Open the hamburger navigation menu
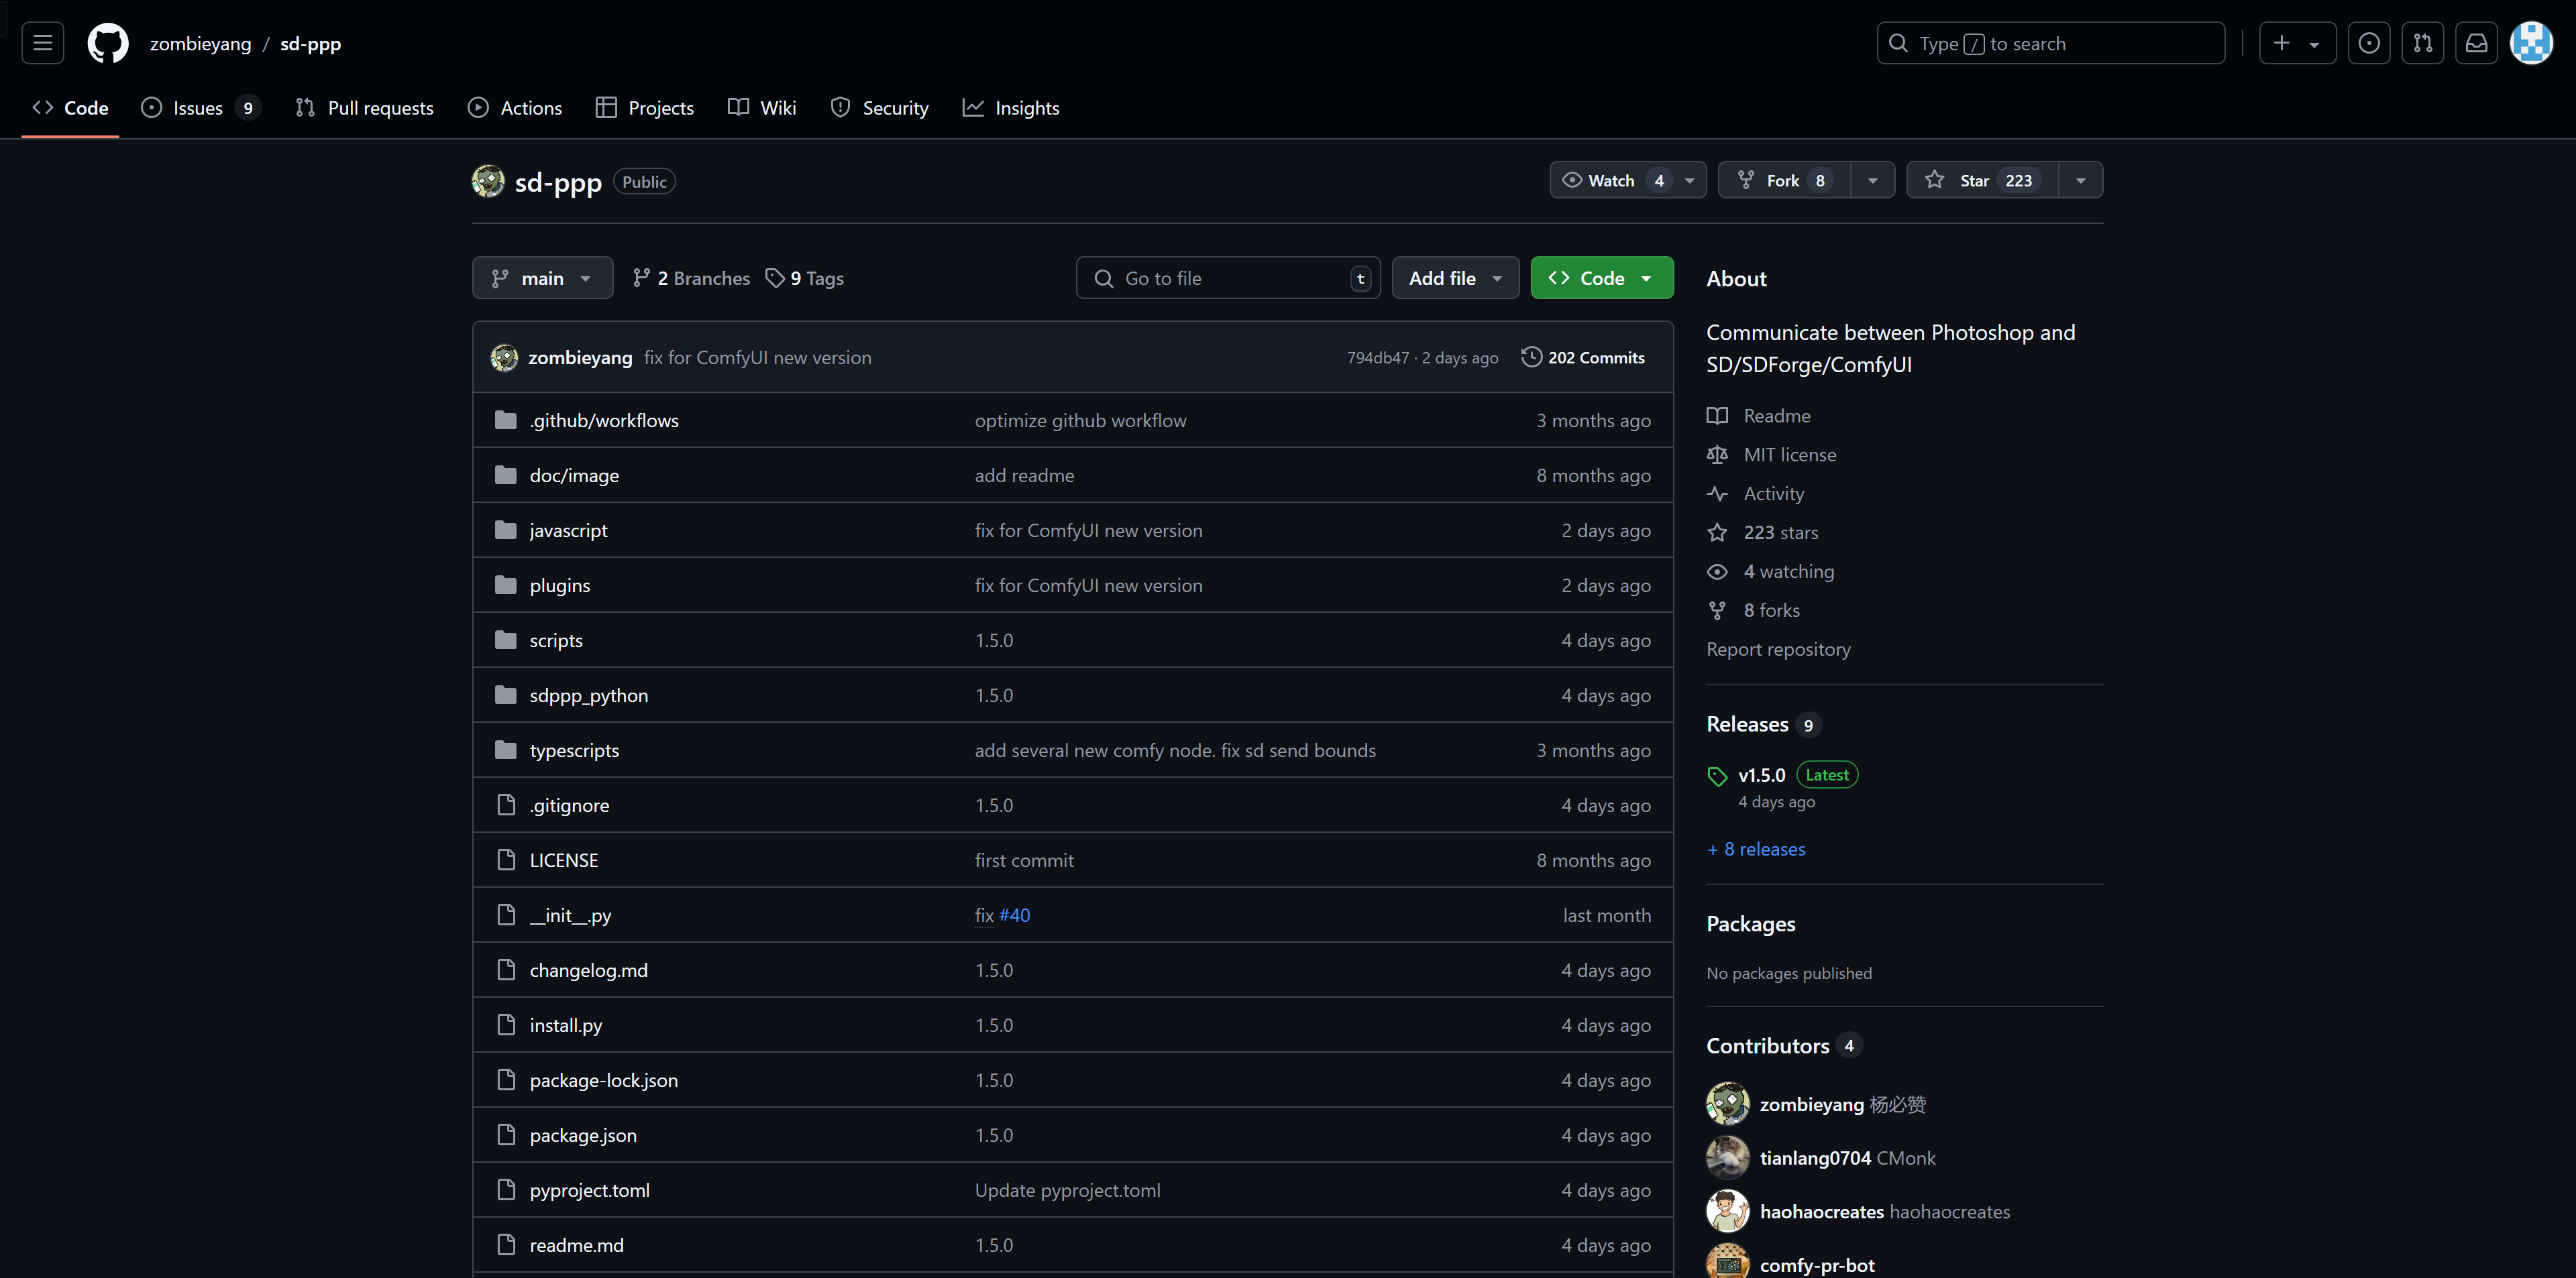 (42, 43)
